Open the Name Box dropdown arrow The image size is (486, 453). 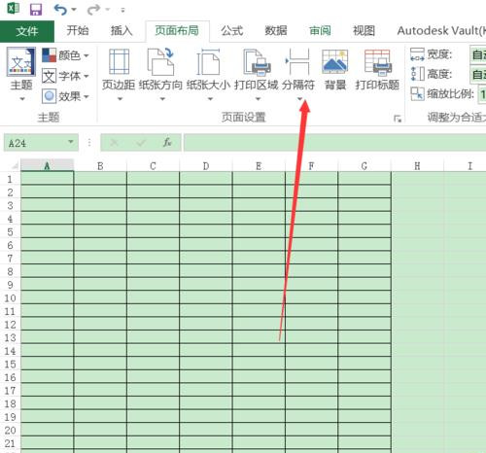(x=71, y=142)
